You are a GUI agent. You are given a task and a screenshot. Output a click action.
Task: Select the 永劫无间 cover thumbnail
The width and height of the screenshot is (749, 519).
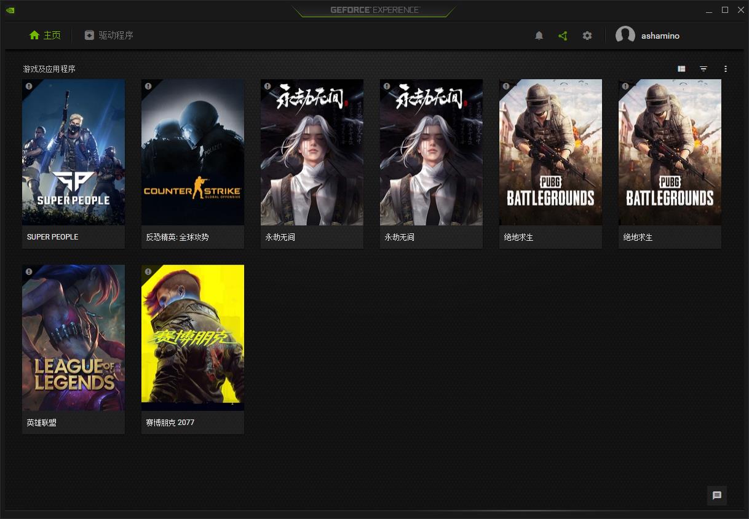pos(312,152)
